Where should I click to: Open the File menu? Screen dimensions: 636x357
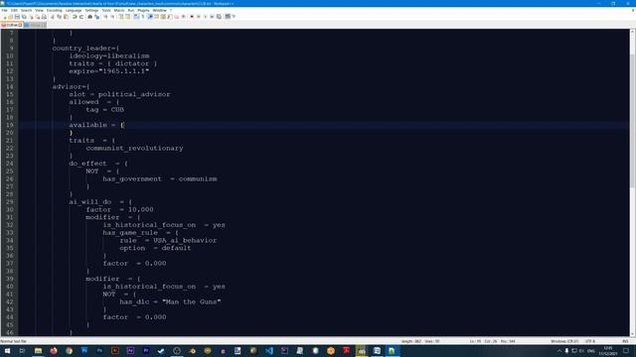coord(4,11)
